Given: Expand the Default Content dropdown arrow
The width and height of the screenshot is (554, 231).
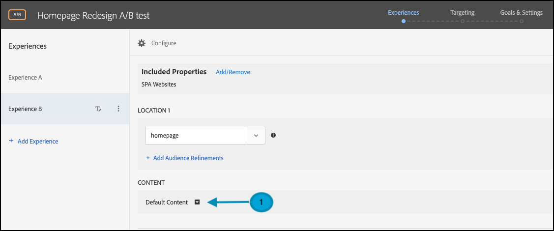Looking at the screenshot, I should (x=197, y=202).
